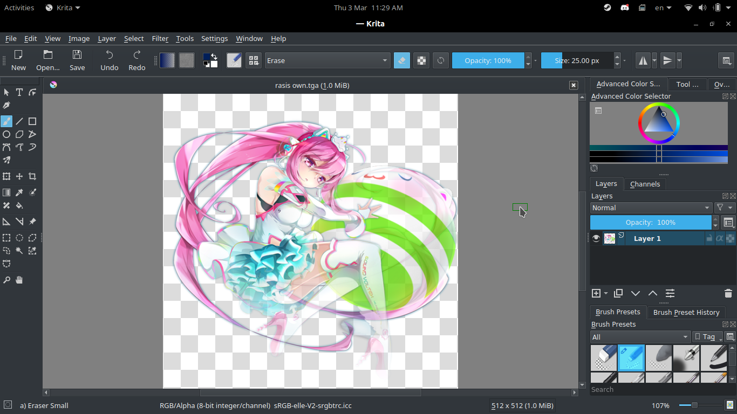Select the Pan hand tool
The image size is (737, 414).
[19, 280]
